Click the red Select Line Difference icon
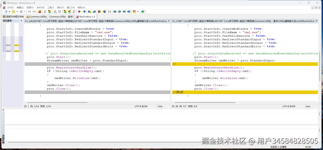 coord(39,12)
